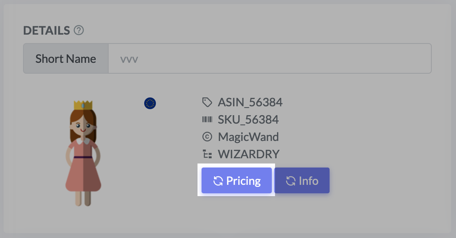
Task: Click the MagicWand brand name
Action: click(x=248, y=137)
